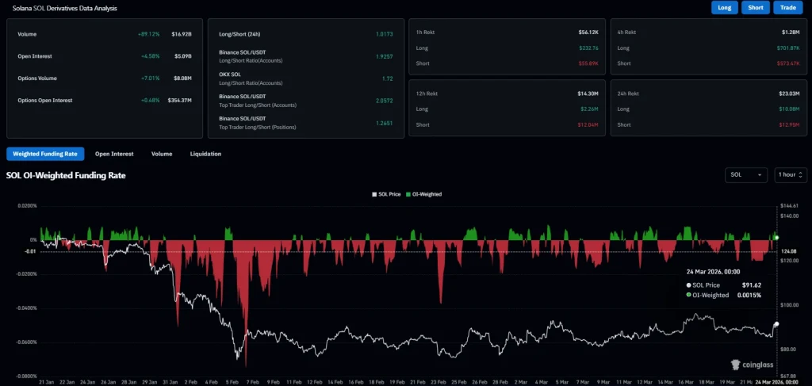Screen dimensions: 812x386
Task: Click the tooltip SOL Price $91.62
Action: click(x=751, y=285)
